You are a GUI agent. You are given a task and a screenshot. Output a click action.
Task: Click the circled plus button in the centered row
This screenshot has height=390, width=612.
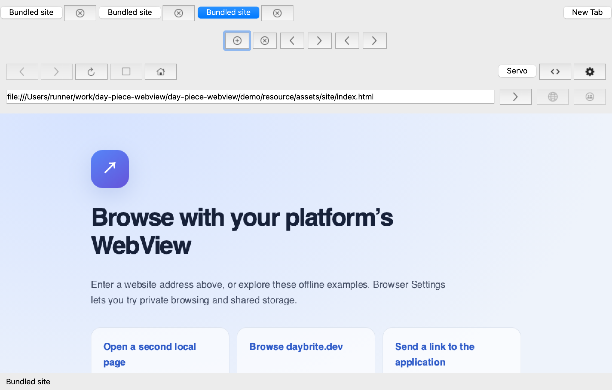pos(237,41)
